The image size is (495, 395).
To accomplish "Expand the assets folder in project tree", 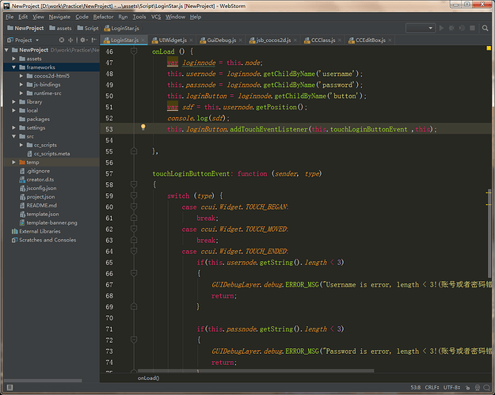I will coord(14,59).
